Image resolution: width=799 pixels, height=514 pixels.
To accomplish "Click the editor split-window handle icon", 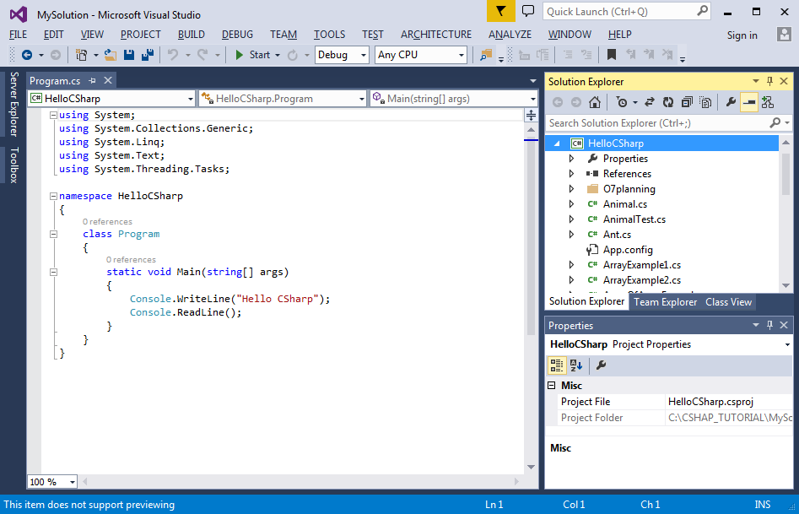I will tap(531, 116).
